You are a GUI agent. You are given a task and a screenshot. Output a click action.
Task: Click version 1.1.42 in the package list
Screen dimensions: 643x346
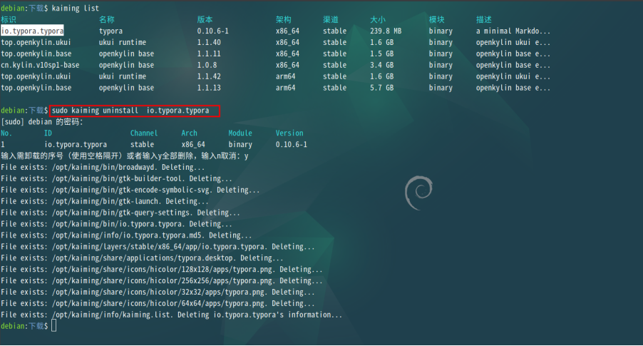pyautogui.click(x=209, y=76)
